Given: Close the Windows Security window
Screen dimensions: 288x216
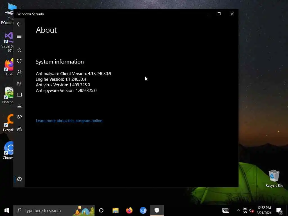Looking at the screenshot, I should click(x=232, y=14).
